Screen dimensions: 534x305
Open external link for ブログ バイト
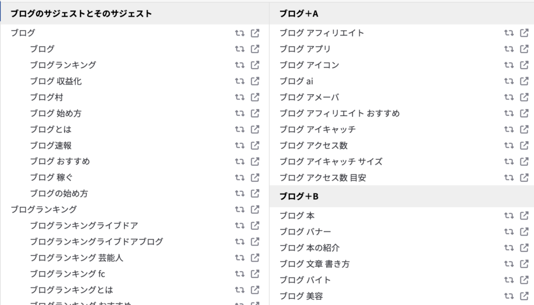coord(524,280)
